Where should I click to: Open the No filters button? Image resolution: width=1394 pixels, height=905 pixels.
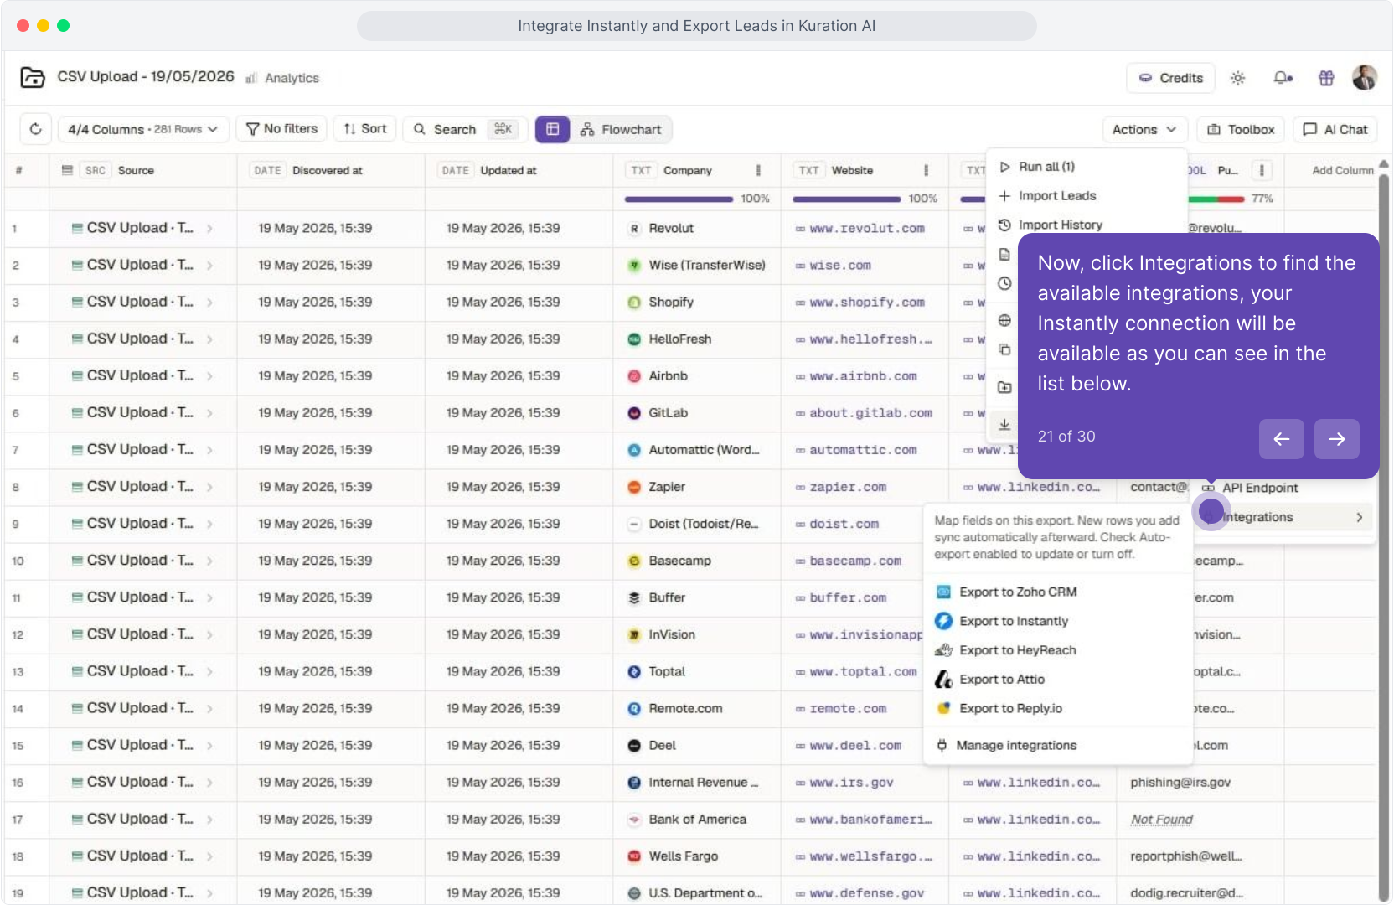pyautogui.click(x=281, y=129)
